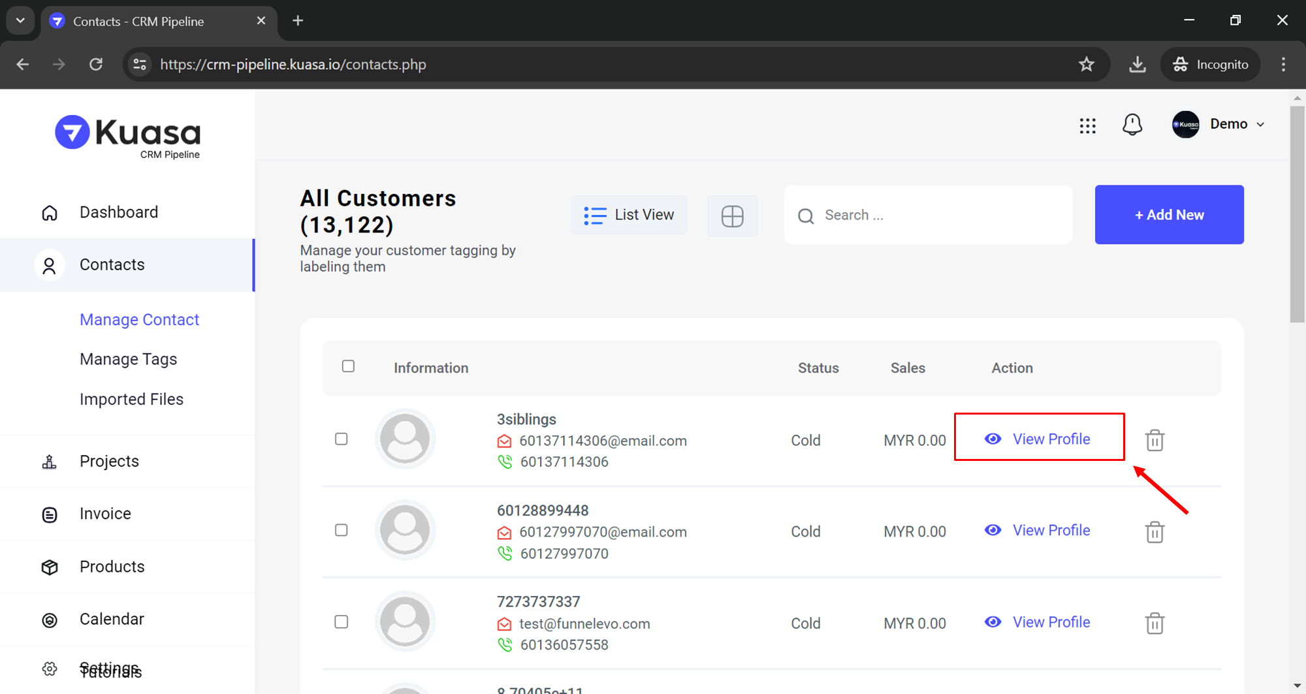This screenshot has width=1306, height=694.
Task: Bookmark this page with star icon
Action: tap(1086, 64)
